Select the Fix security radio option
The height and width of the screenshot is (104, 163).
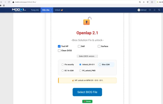62,64
